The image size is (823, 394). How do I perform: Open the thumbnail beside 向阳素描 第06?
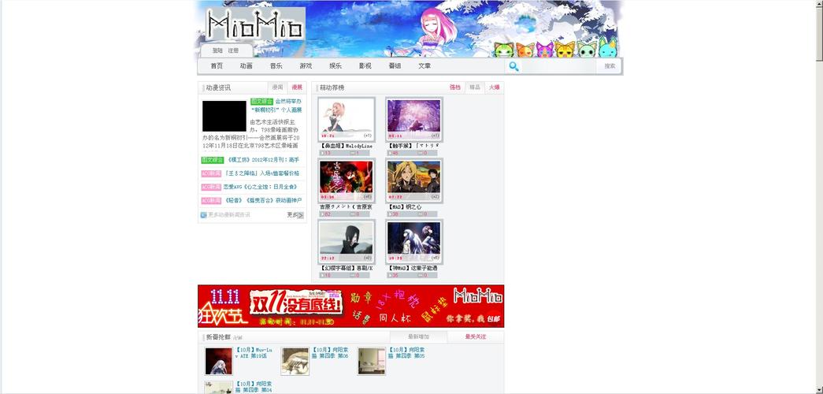(x=295, y=361)
